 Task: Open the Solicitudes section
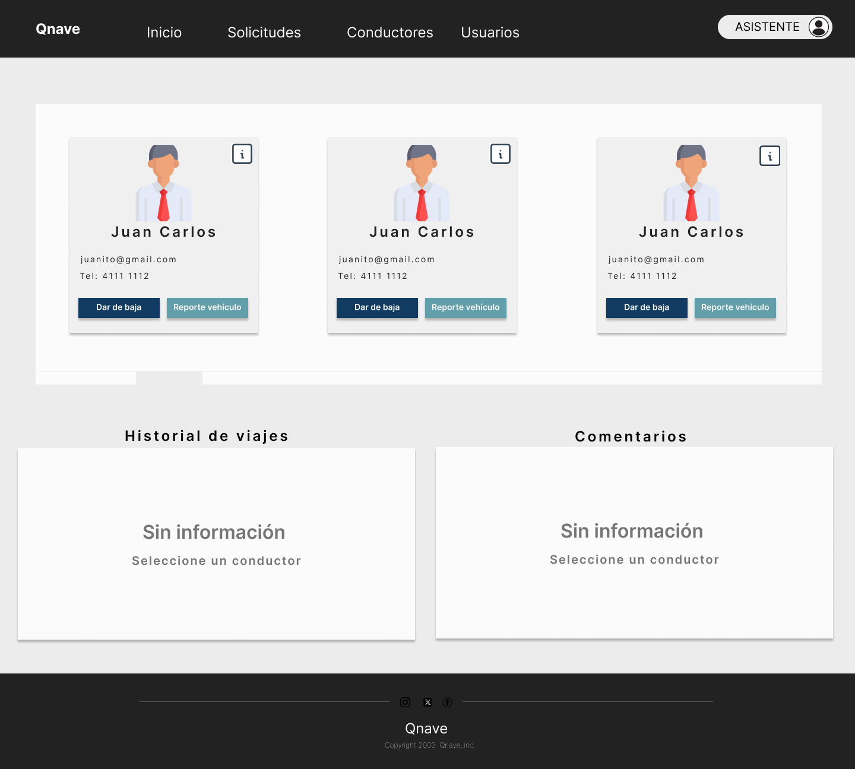tap(264, 33)
